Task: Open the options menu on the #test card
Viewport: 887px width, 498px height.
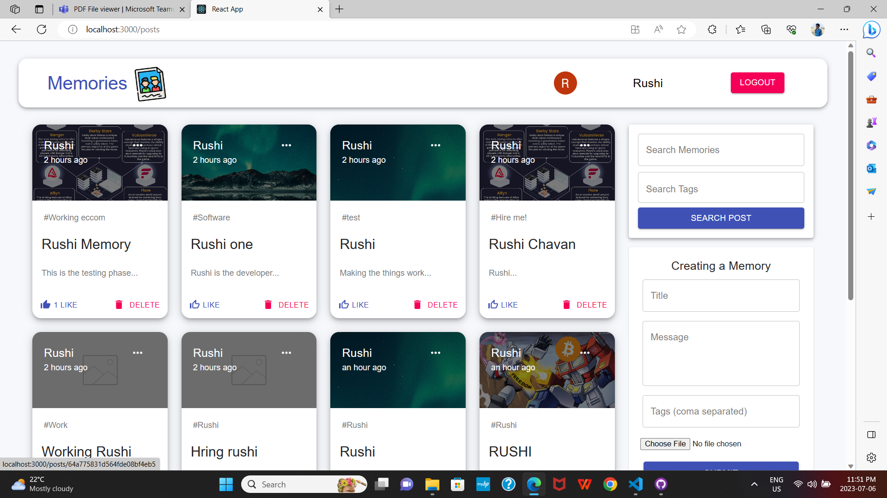Action: [436, 145]
